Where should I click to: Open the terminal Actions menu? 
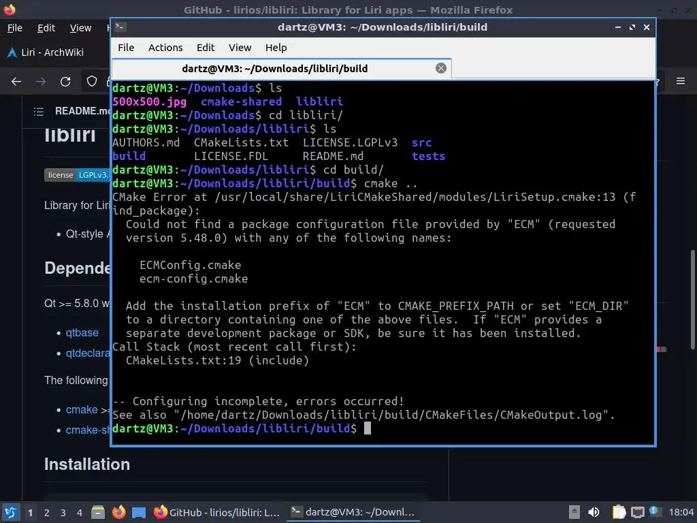165,48
